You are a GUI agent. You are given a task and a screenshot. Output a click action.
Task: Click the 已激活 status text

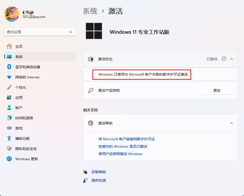212,59
